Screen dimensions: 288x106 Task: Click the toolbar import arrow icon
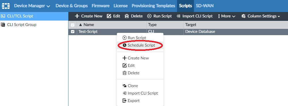178,16
